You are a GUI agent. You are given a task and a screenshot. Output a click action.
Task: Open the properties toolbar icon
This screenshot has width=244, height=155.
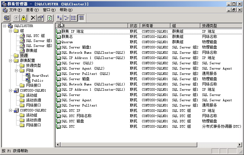tap(40, 18)
